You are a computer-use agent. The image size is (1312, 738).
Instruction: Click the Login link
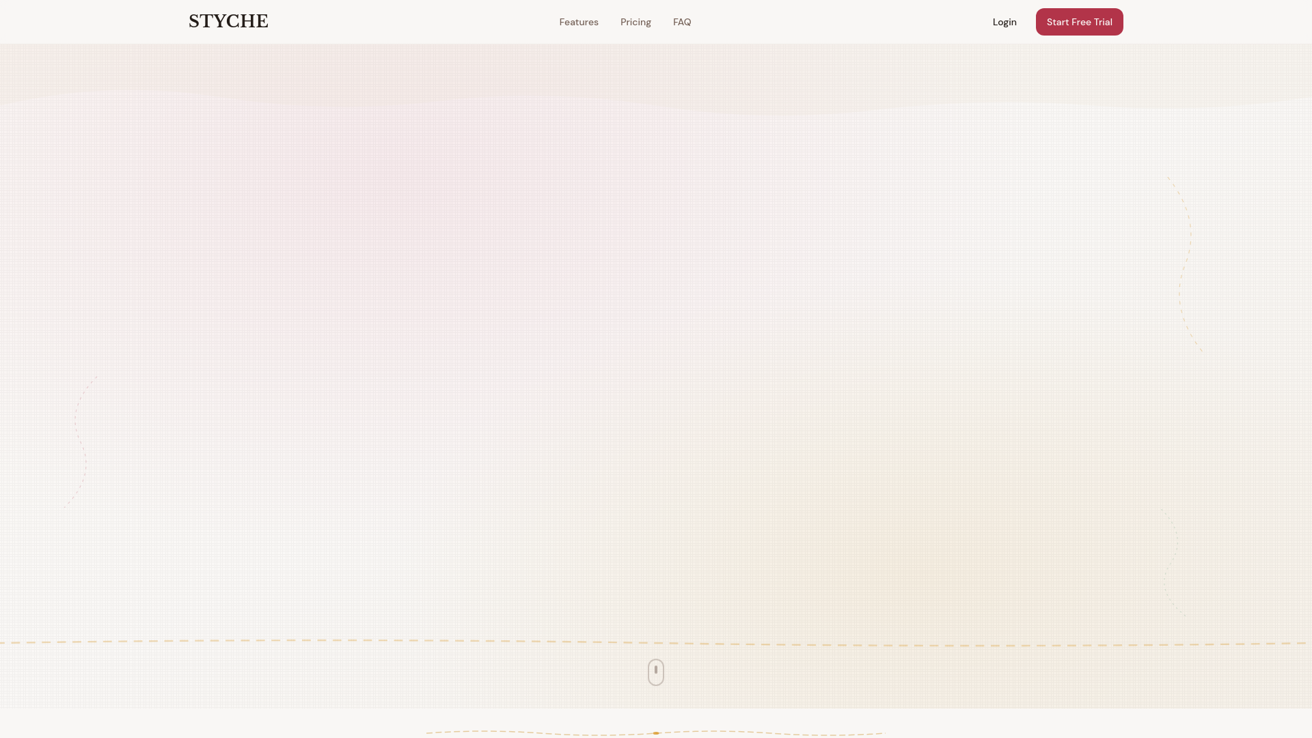(1004, 22)
